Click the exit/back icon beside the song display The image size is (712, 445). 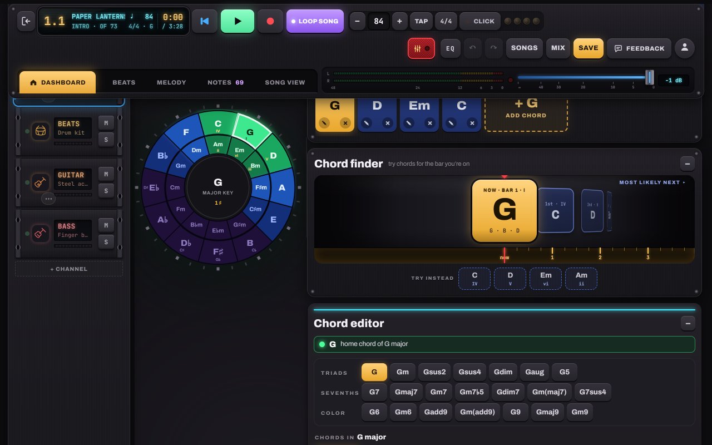click(x=26, y=21)
